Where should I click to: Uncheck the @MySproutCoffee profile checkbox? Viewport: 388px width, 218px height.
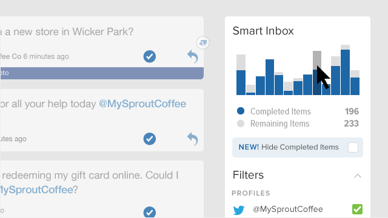coord(357,209)
